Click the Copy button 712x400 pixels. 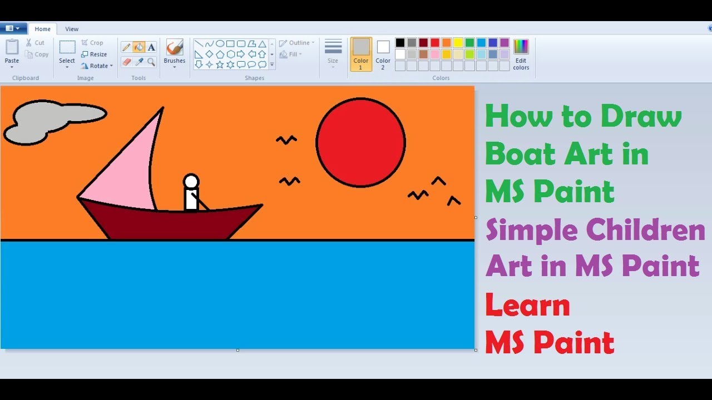tap(37, 54)
